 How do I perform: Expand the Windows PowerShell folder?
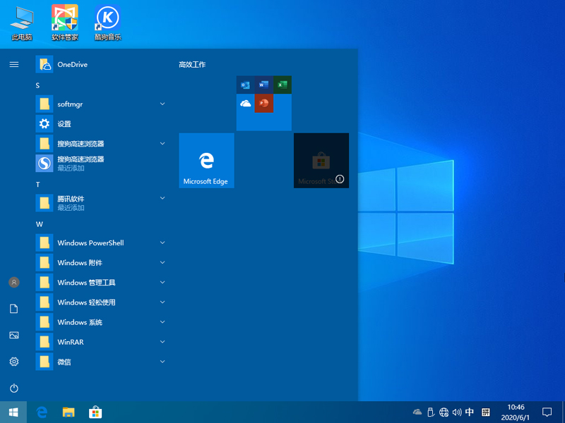tap(162, 243)
